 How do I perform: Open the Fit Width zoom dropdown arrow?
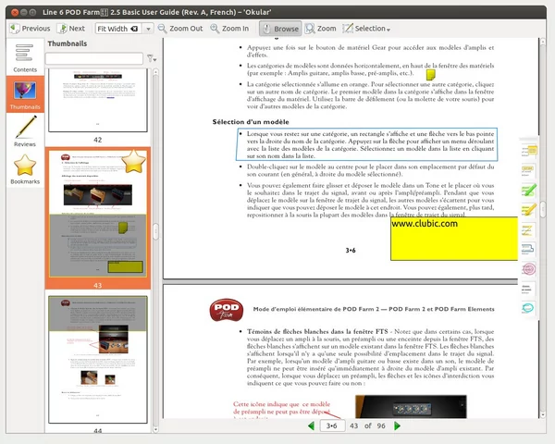click(148, 29)
